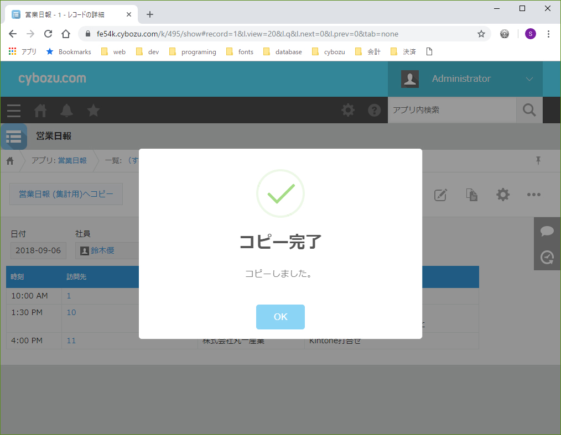This screenshot has height=435, width=561.
Task: Open the favorites star in the header
Action: tap(94, 111)
